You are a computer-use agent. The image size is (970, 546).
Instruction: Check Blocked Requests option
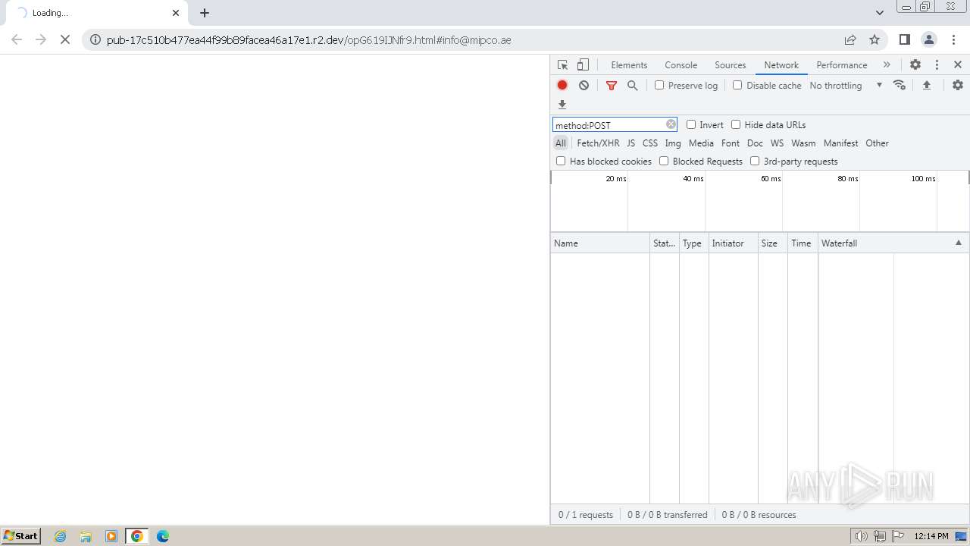click(664, 161)
